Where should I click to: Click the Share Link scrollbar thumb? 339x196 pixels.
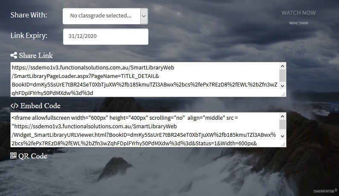tap(283, 76)
